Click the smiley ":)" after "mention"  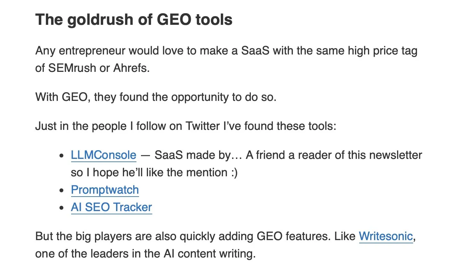234,172
